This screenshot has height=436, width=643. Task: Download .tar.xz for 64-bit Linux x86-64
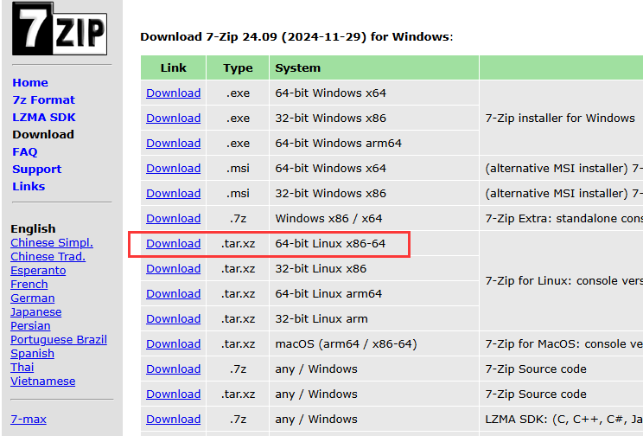[174, 243]
